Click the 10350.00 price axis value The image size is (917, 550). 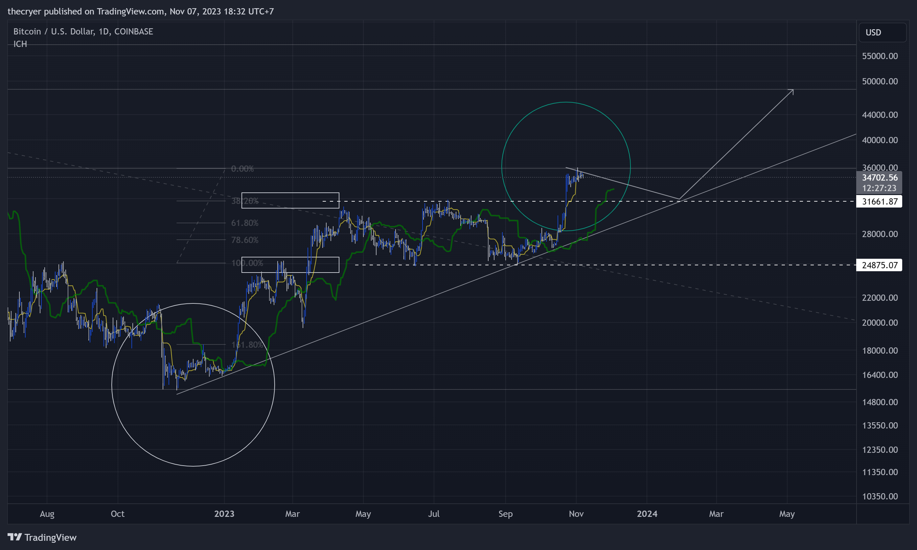[x=880, y=496]
